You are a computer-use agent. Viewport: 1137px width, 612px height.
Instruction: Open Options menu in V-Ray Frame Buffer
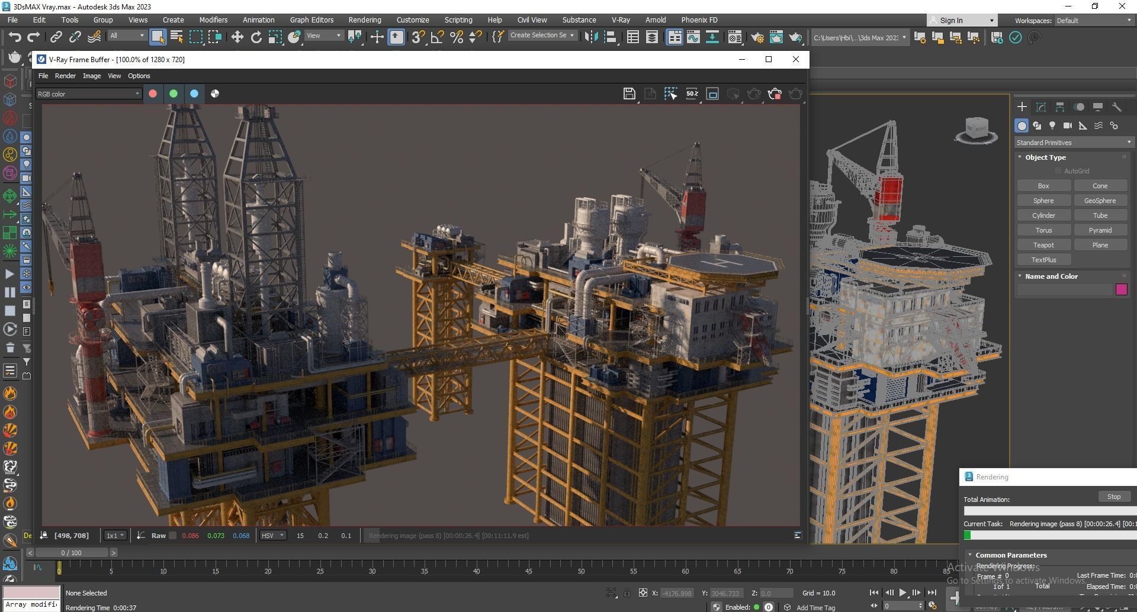139,76
